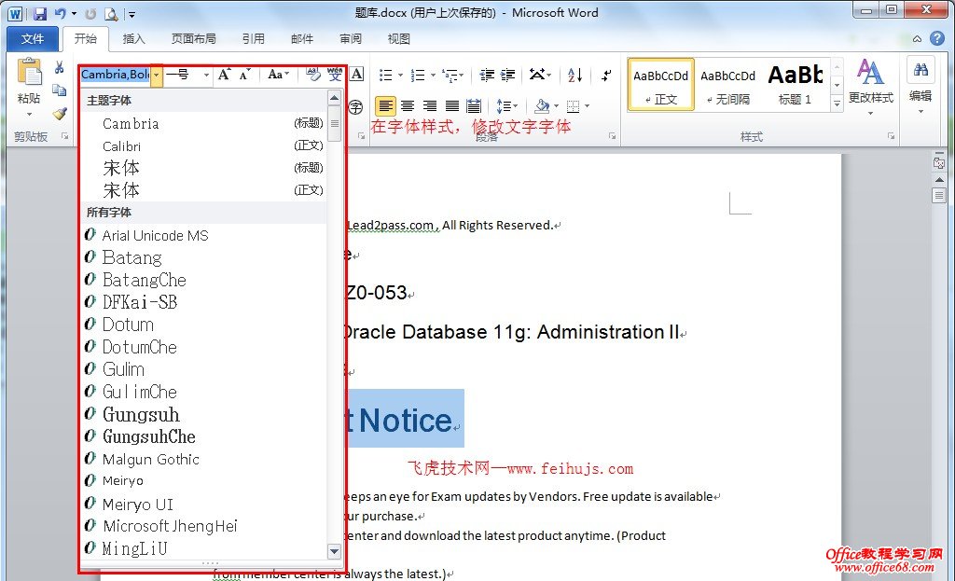The height and width of the screenshot is (581, 955).
Task: Choose Arial Unicode MS font
Action: [204, 235]
